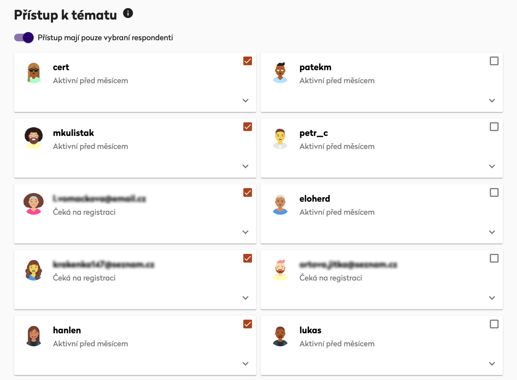
Task: Expand lukas's respondent card
Action: tap(492, 364)
